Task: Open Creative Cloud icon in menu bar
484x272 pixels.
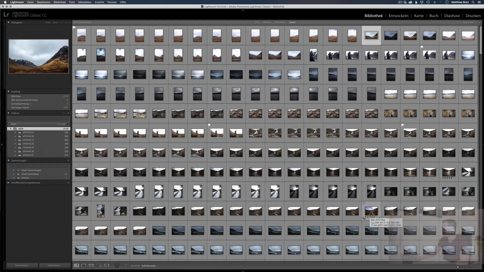Action: click(x=410, y=2)
